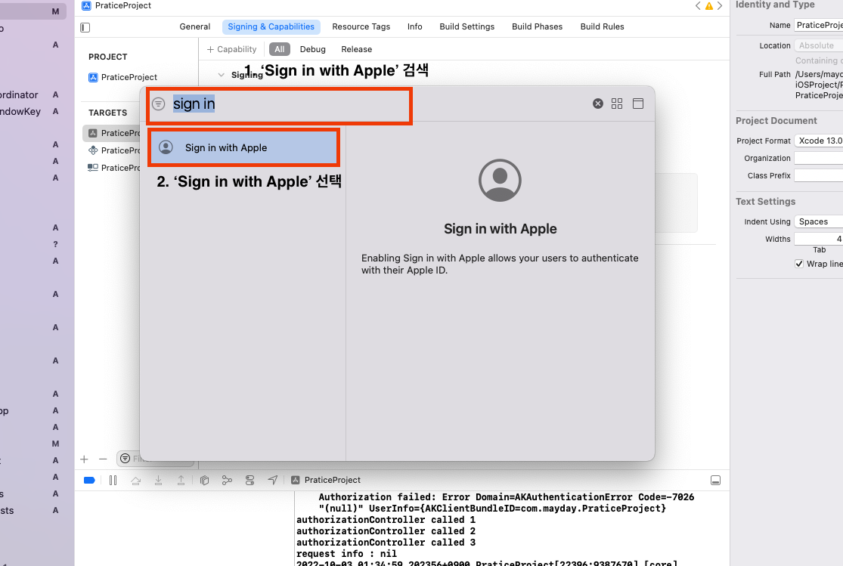Viewport: 843px width, 566px height.
Task: Select the third PraticeProject UI test target
Action: click(x=113, y=168)
